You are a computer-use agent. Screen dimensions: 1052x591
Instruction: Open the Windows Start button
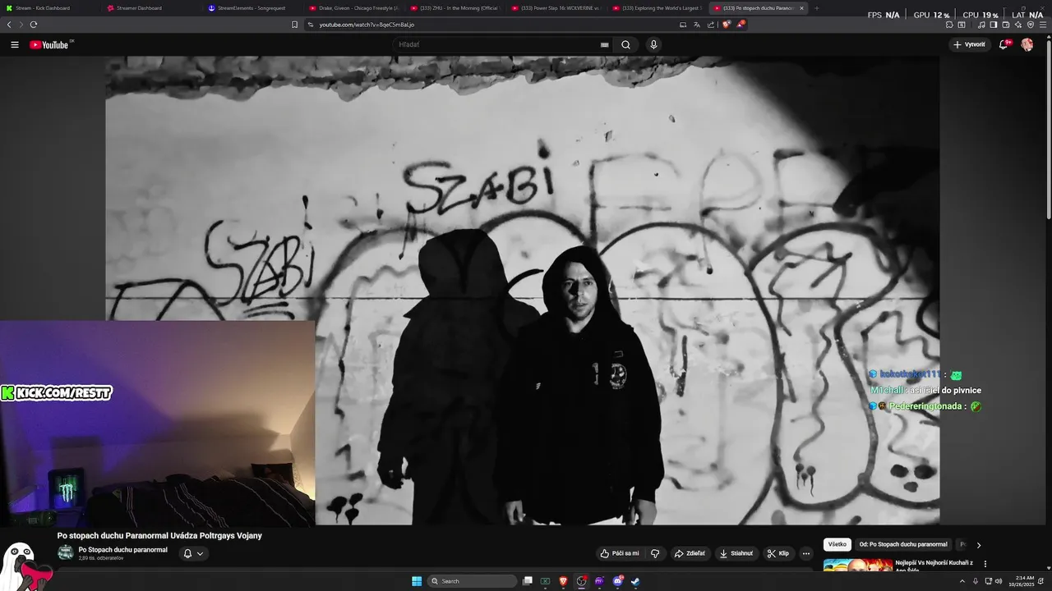pyautogui.click(x=417, y=581)
